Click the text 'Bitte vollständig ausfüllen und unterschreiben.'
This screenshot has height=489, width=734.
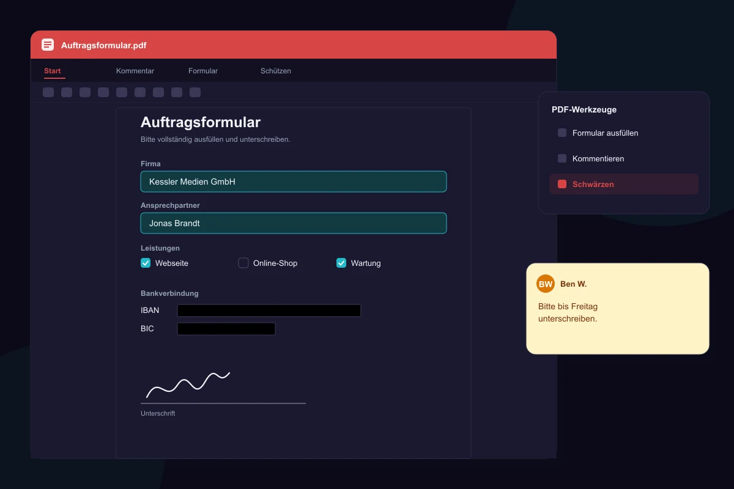(215, 139)
